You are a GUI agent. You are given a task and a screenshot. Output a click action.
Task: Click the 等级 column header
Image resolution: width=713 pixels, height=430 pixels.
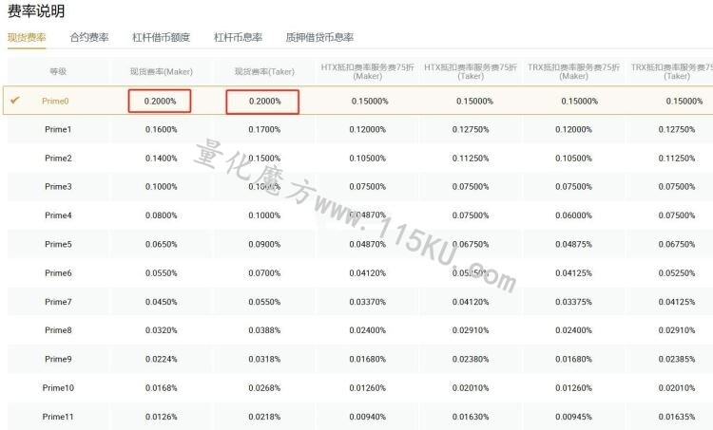pyautogui.click(x=58, y=71)
